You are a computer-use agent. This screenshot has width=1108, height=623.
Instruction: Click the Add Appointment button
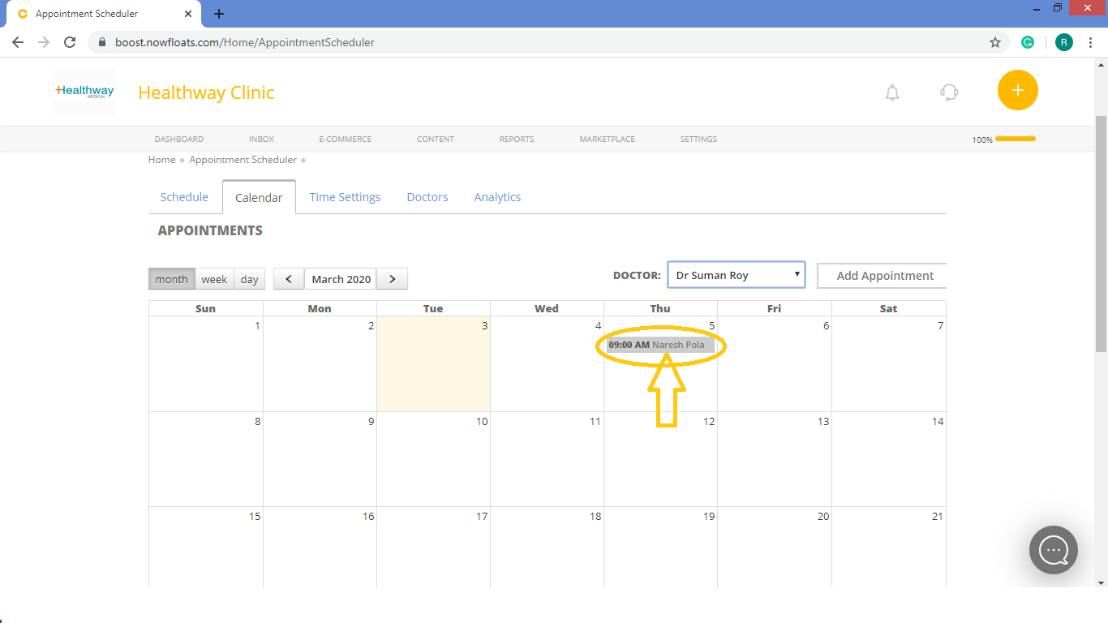coord(882,276)
